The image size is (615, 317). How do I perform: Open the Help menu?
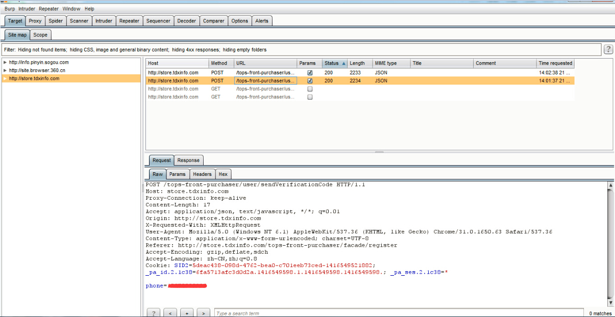(x=89, y=9)
